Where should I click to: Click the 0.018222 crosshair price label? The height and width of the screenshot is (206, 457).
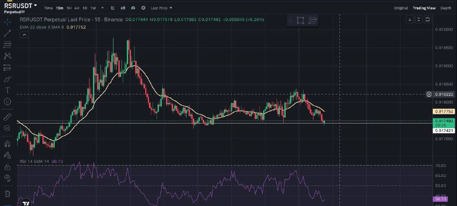pos(443,94)
